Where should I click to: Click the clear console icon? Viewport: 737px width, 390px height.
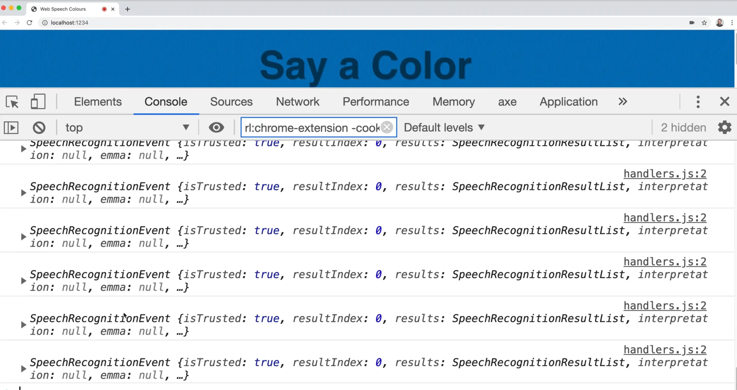click(x=39, y=127)
